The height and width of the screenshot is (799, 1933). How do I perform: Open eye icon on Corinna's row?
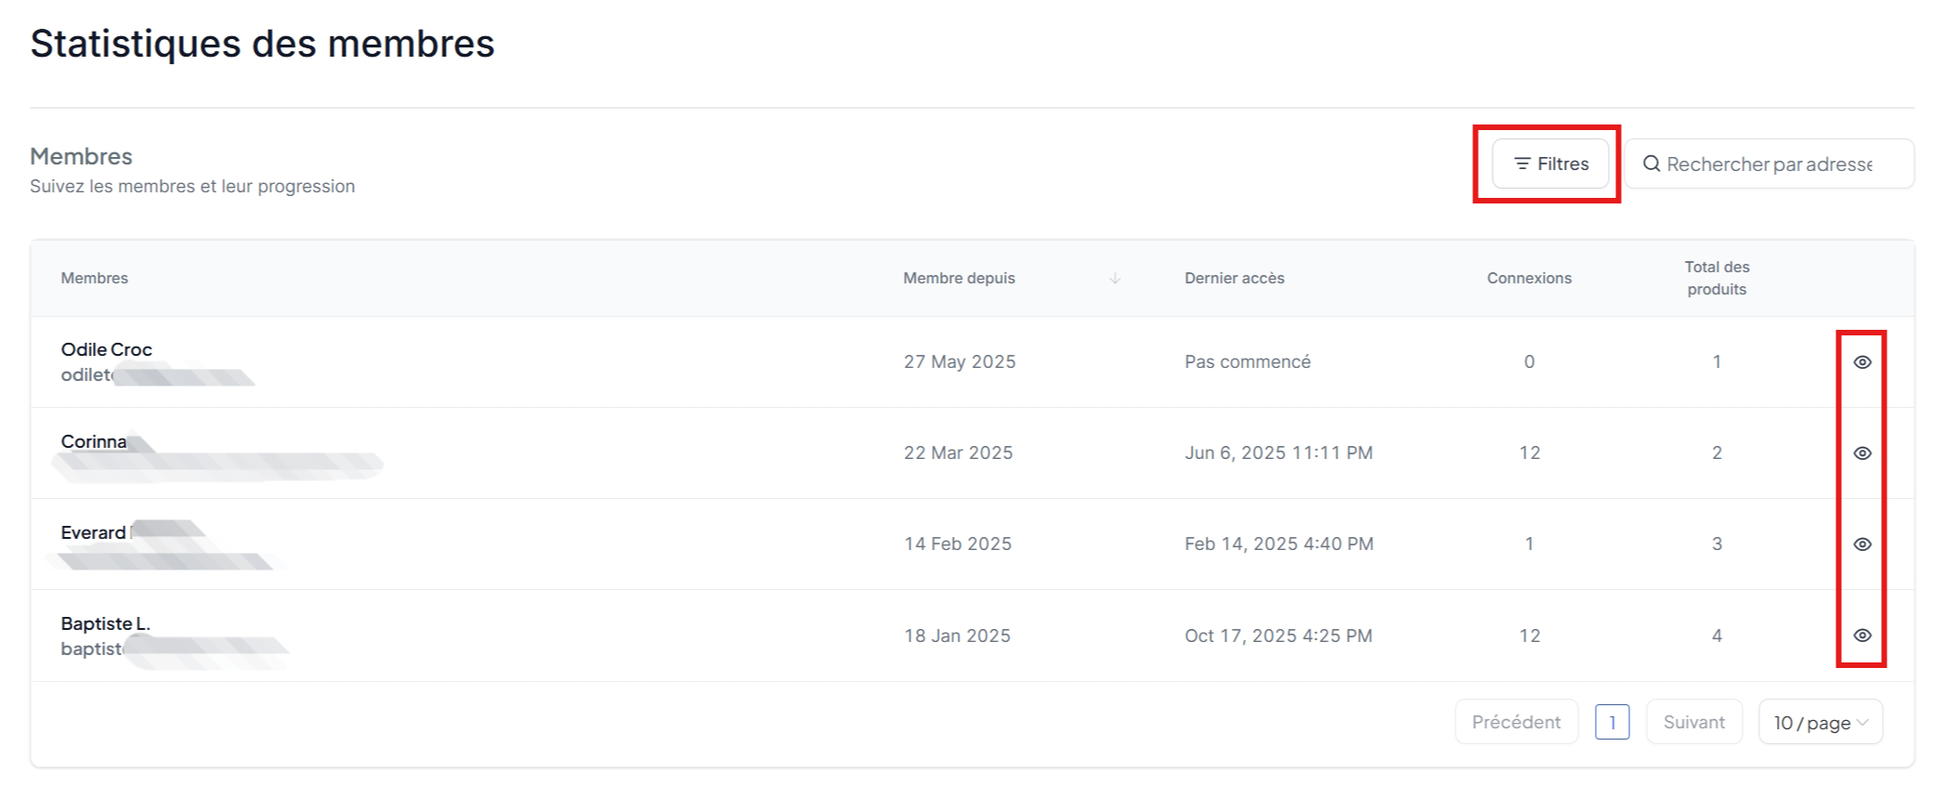[1861, 453]
